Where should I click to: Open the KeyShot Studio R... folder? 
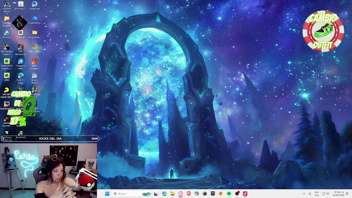7,21
